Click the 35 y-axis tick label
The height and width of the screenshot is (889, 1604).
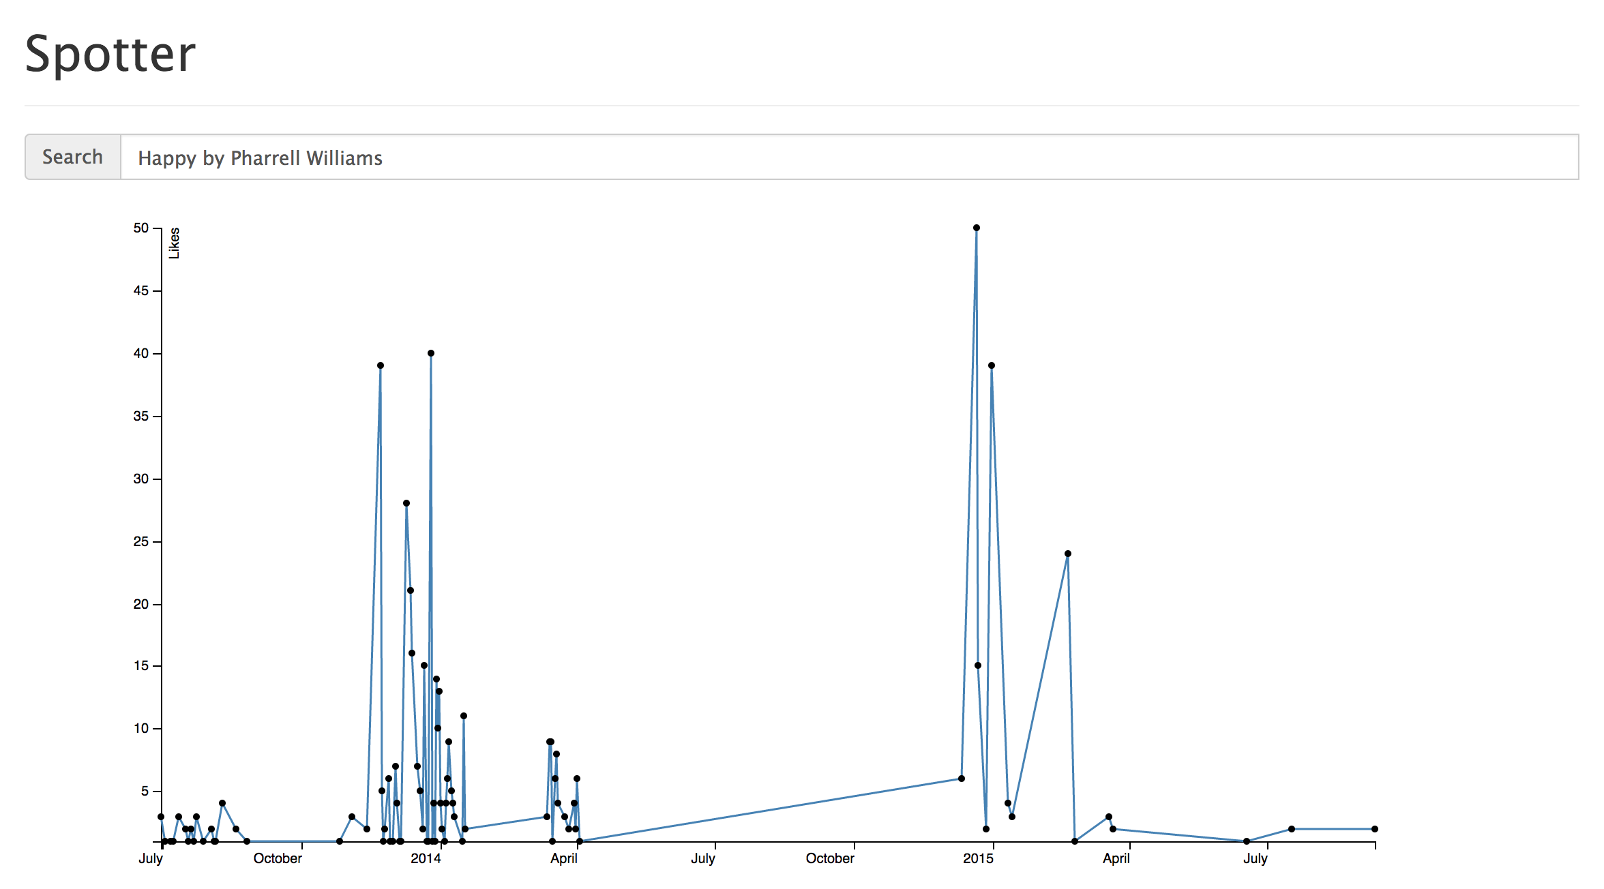click(x=141, y=416)
